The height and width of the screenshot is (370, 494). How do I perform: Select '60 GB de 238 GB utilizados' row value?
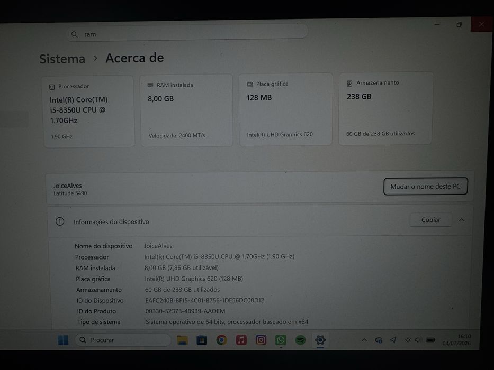183,289
